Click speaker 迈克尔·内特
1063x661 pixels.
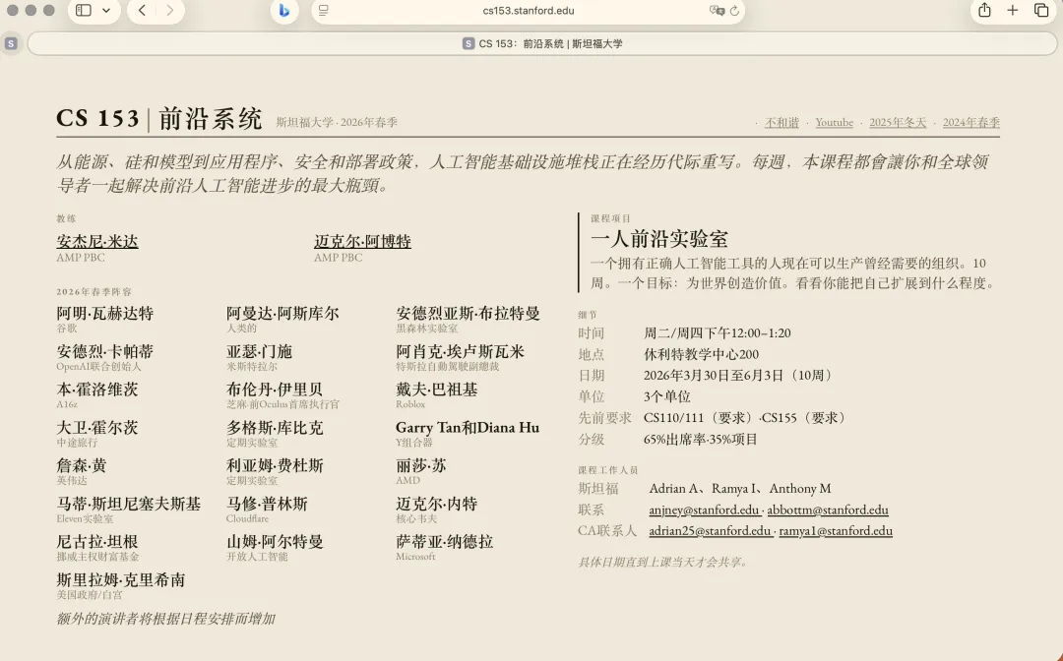[437, 504]
